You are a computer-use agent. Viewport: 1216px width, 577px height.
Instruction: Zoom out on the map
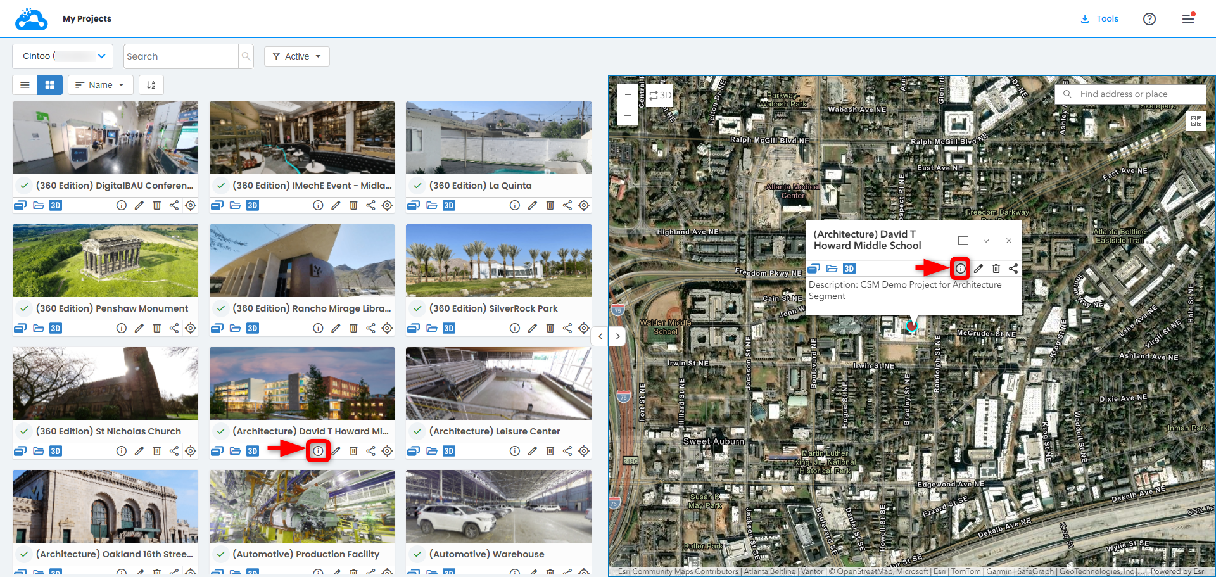[x=628, y=115]
